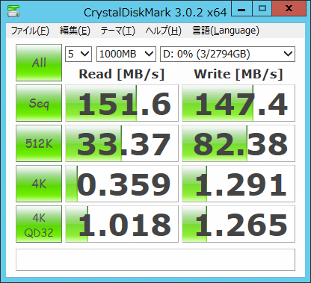Start the 512K benchmark test
The image size is (311, 283).
pos(39,143)
